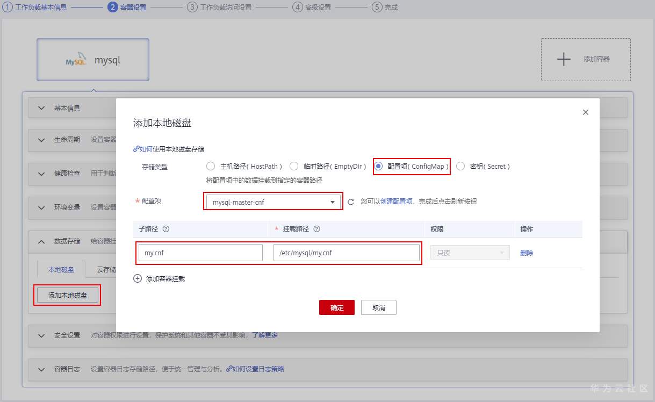Screen dimensions: 655x402
Task: Switch to the 本地磁盘 tab
Action: tap(61, 269)
